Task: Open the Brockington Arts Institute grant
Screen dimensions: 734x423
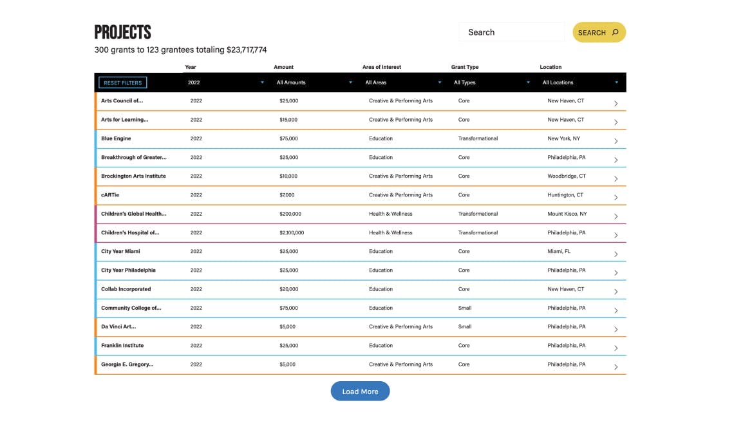Action: 133,176
